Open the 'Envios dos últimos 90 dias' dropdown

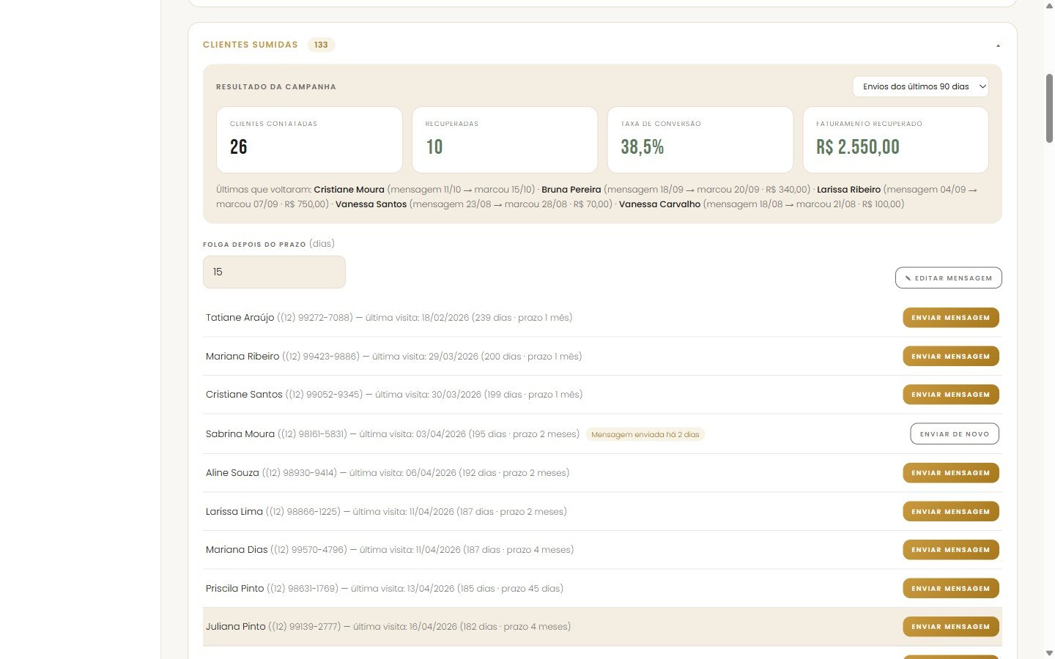(920, 86)
